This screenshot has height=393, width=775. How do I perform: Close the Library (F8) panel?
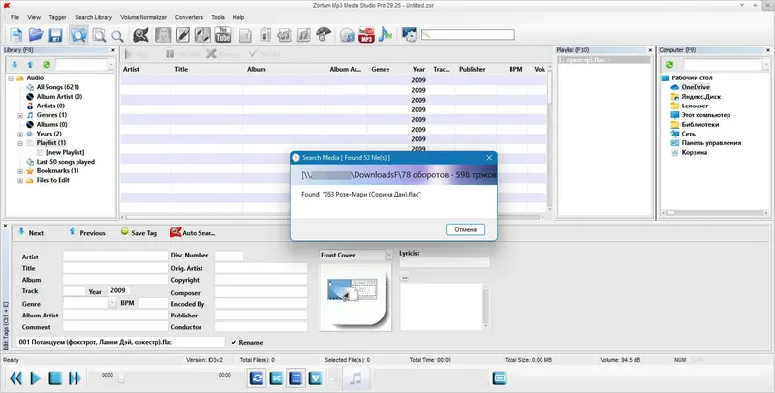[x=113, y=50]
